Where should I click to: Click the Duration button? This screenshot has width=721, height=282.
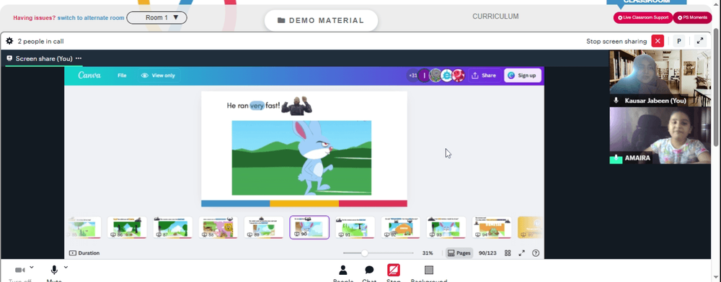point(84,253)
